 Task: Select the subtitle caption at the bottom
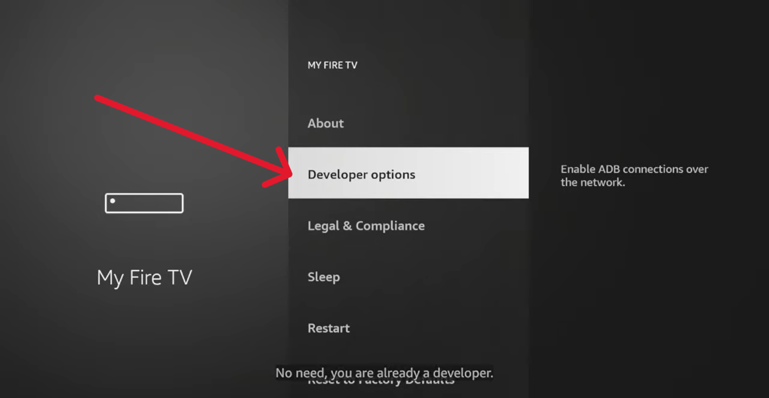(384, 373)
